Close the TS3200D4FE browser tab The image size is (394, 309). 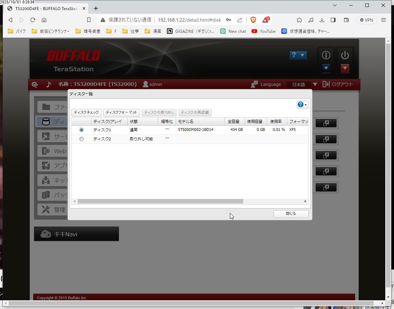coord(84,8)
